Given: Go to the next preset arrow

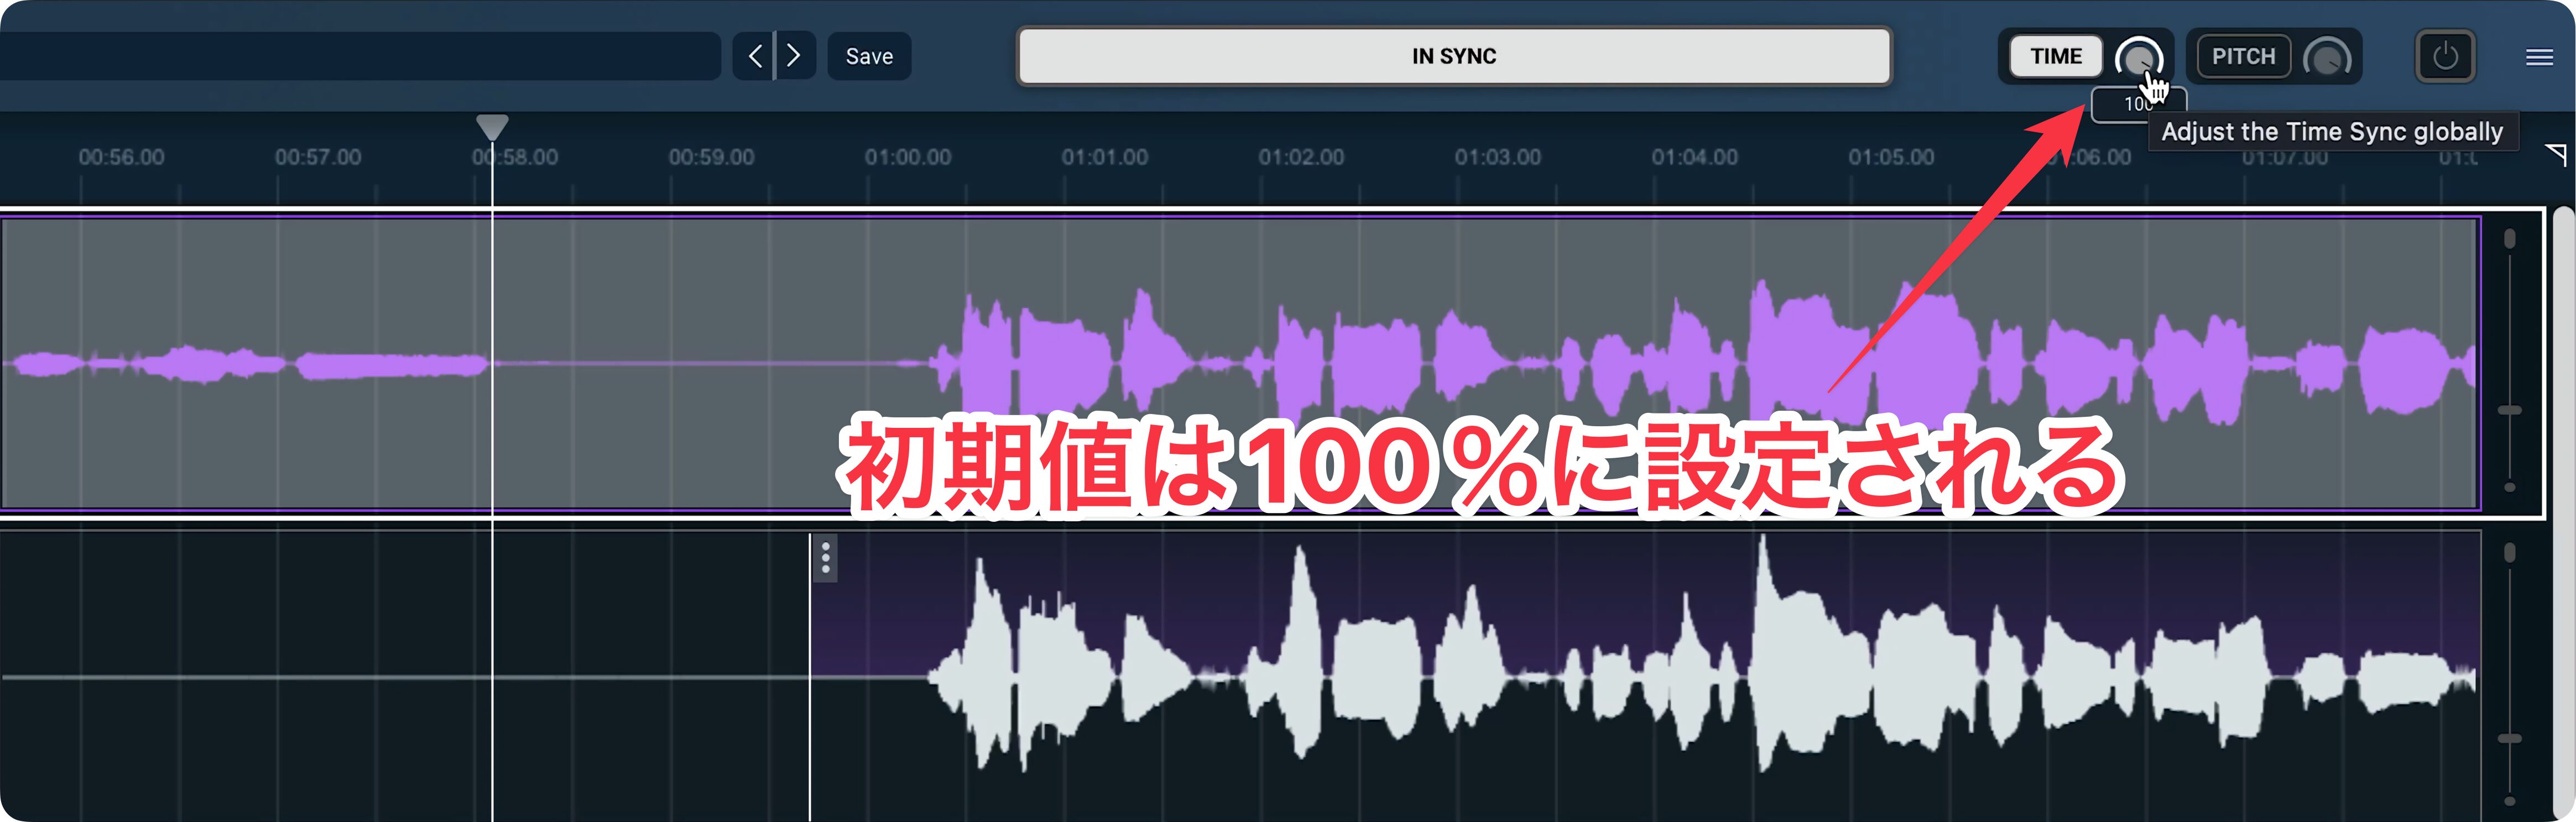Looking at the screenshot, I should [x=795, y=56].
